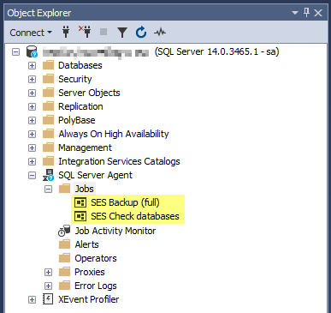Expand the Databases folder

pos(33,66)
